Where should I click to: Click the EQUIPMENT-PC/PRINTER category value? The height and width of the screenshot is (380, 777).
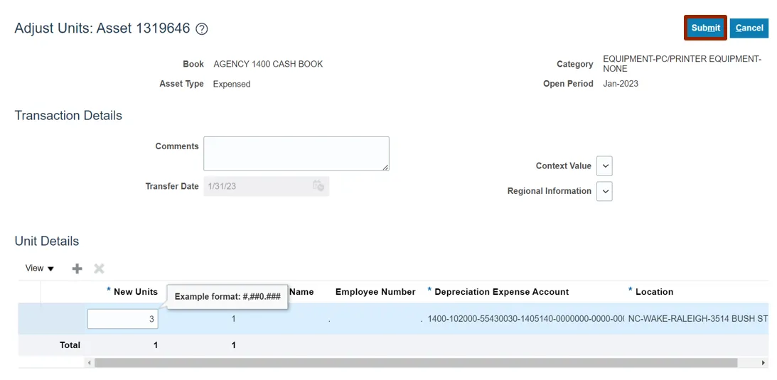pos(682,64)
